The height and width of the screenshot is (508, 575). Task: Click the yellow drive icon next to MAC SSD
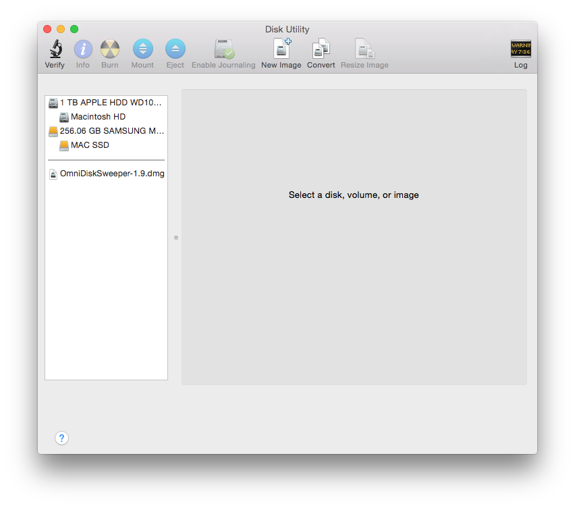63,145
